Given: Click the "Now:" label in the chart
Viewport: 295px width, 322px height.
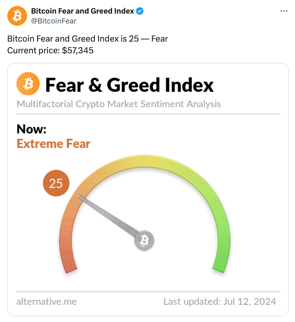Looking at the screenshot, I should (x=32, y=129).
